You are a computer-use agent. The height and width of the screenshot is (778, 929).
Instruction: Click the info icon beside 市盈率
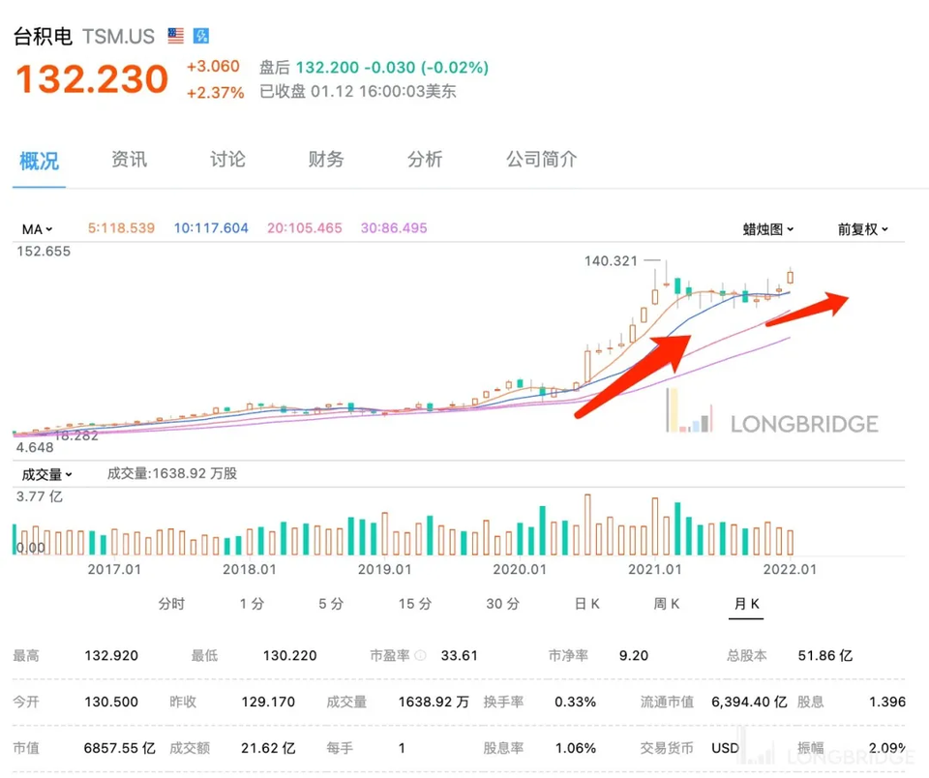420,655
